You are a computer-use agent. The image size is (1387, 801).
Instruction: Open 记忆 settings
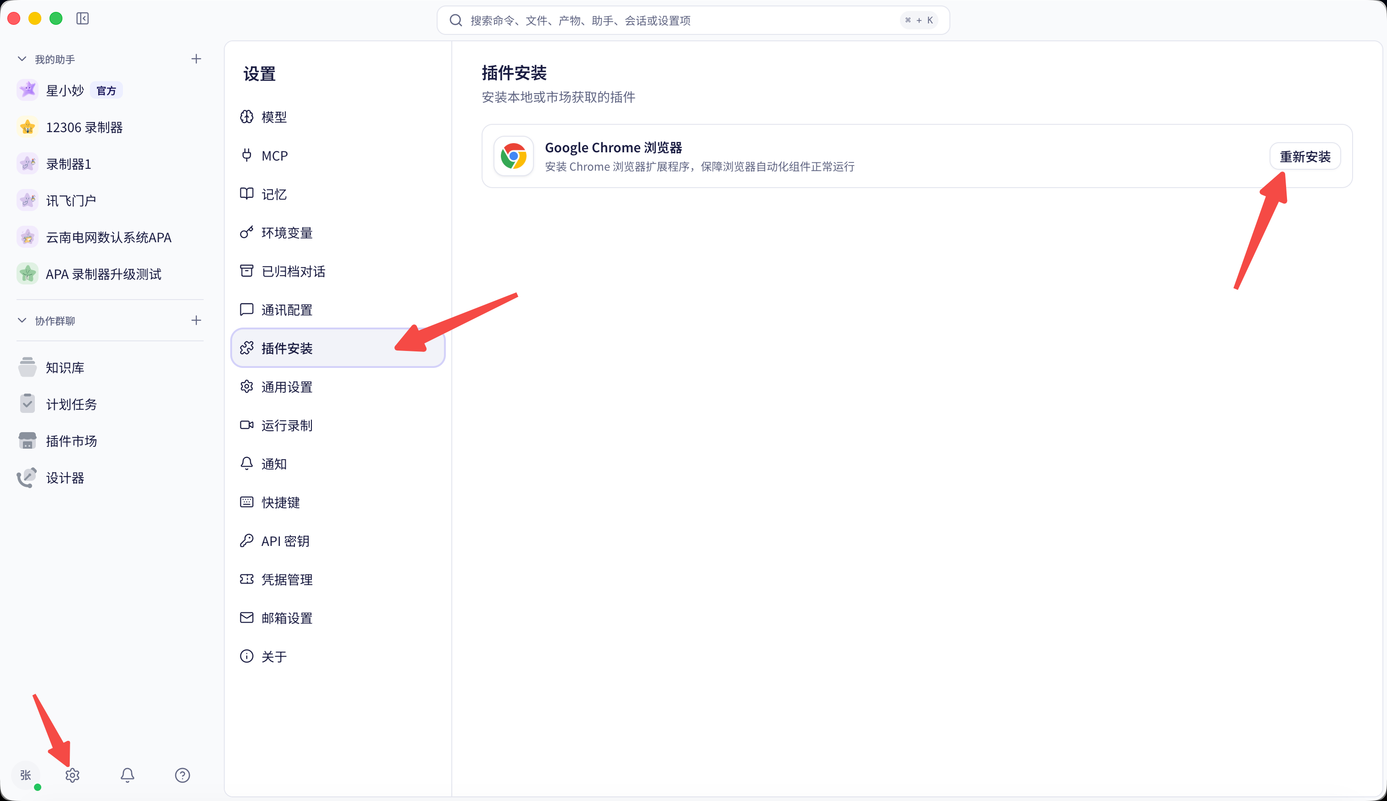(338, 194)
